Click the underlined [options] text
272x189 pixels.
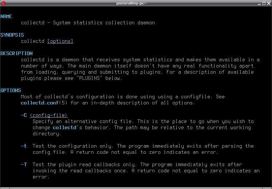(x=60, y=41)
